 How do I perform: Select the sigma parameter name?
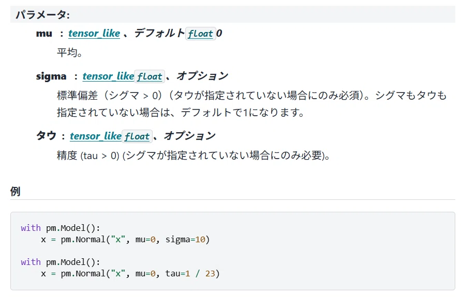click(51, 76)
